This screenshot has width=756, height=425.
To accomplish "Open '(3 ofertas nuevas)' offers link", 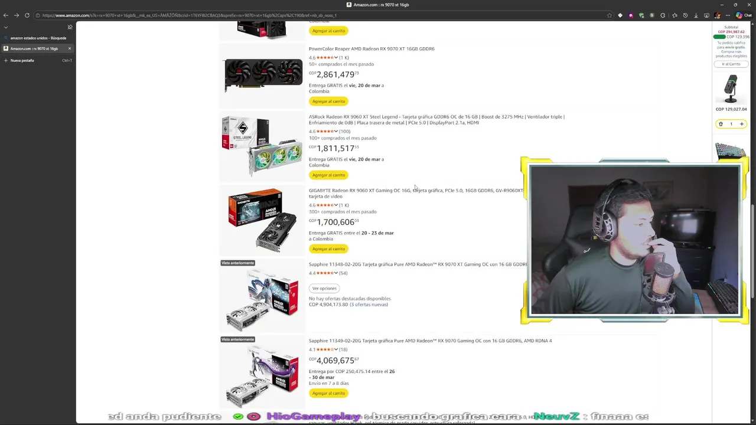I will [x=369, y=305].
